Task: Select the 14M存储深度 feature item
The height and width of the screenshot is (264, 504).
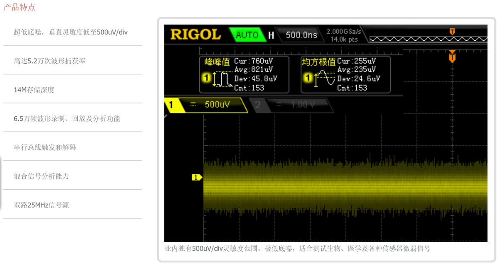Action: click(x=34, y=90)
